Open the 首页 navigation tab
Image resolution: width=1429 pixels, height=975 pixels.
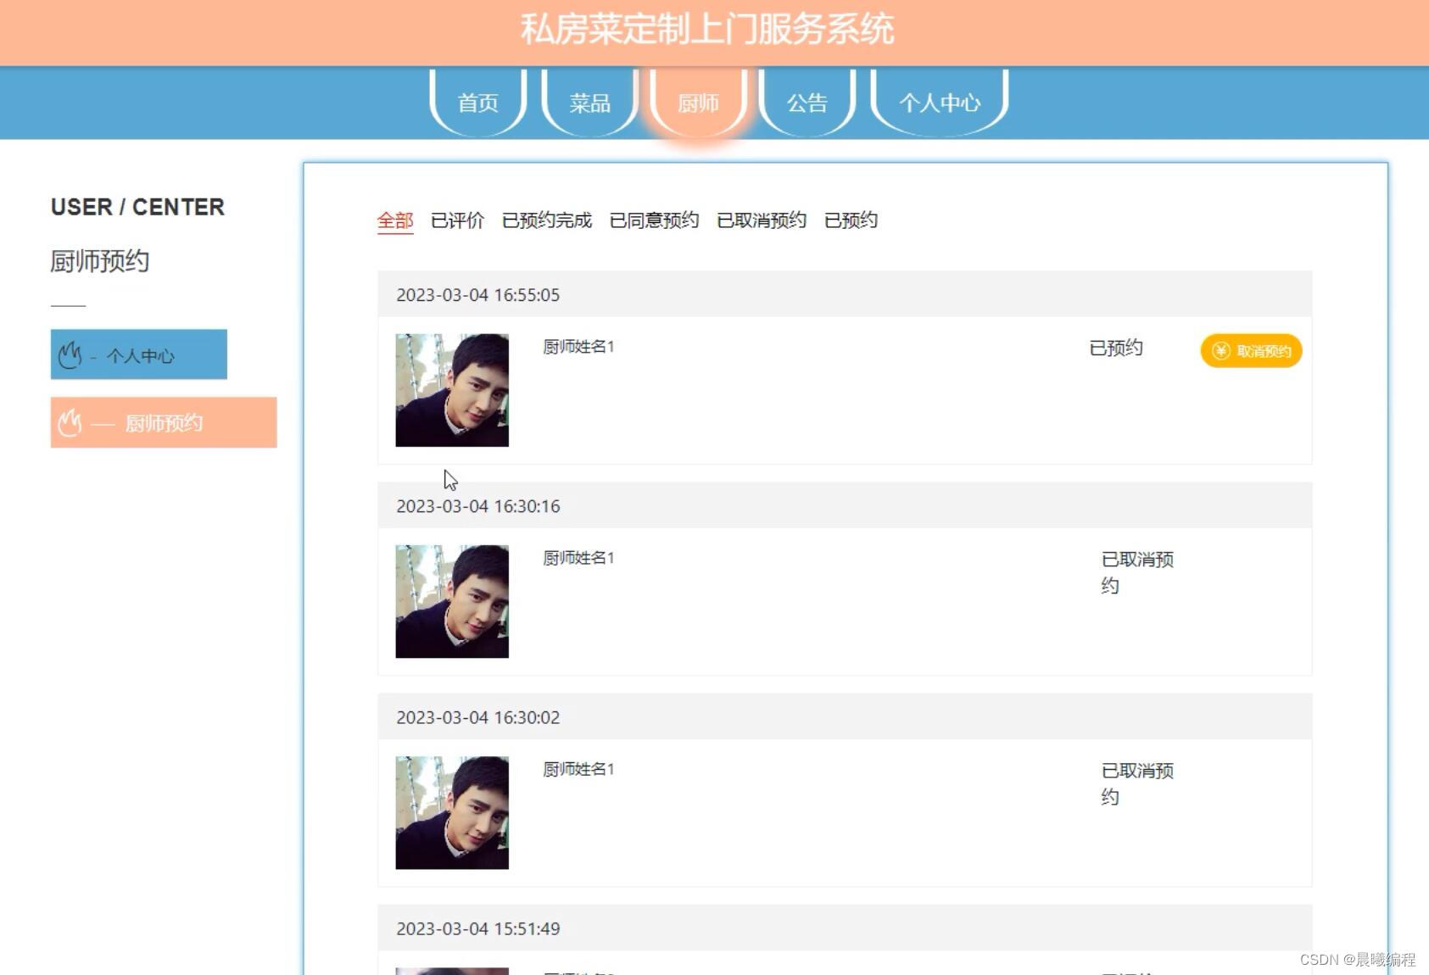click(478, 103)
